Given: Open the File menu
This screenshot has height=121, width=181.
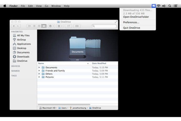Looking at the screenshot, I should pyautogui.click(x=23, y=6).
